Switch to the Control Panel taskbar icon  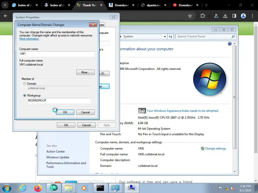(x=115, y=188)
